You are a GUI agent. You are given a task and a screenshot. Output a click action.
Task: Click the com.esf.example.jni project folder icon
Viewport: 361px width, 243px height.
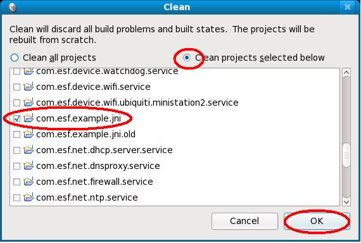(x=28, y=118)
